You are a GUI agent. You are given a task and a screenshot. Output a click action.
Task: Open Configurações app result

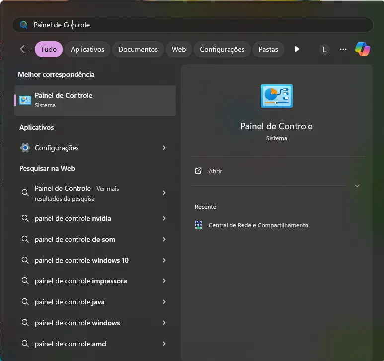click(x=95, y=148)
